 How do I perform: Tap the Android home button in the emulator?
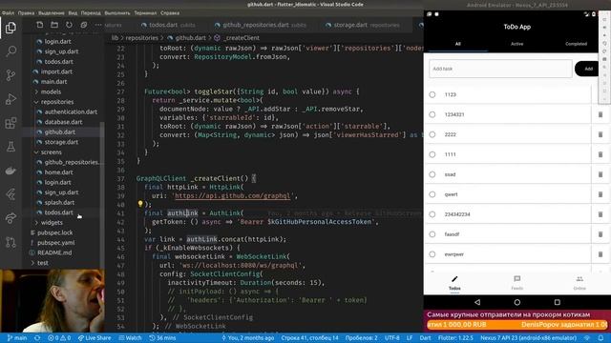(517, 302)
